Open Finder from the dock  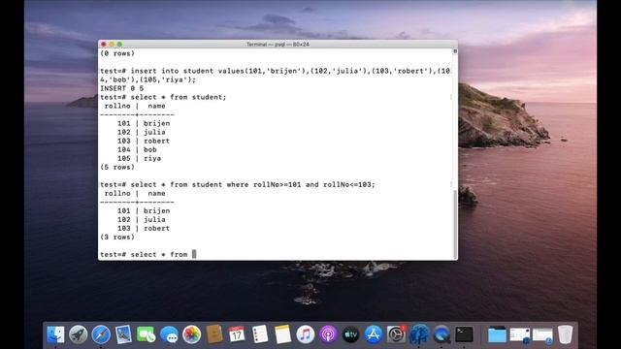click(55, 334)
